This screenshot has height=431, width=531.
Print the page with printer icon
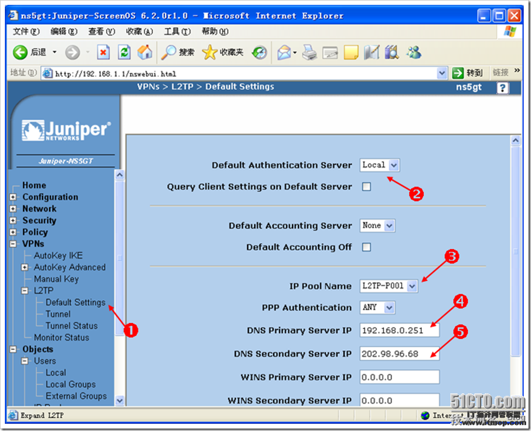click(x=309, y=53)
